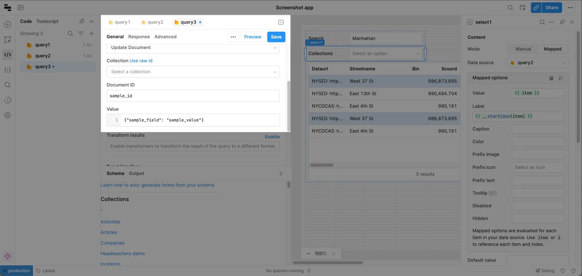The height and width of the screenshot is (276, 582).
Task: Open the preview window icon in top bar
Action: [x=523, y=7]
